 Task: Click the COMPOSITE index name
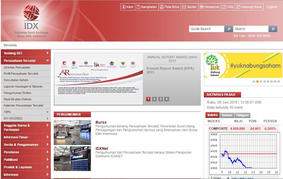218,129
